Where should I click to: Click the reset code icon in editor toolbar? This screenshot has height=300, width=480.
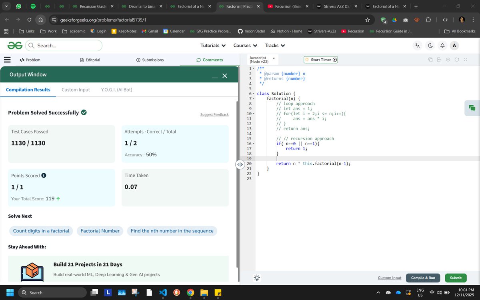pyautogui.click(x=456, y=60)
